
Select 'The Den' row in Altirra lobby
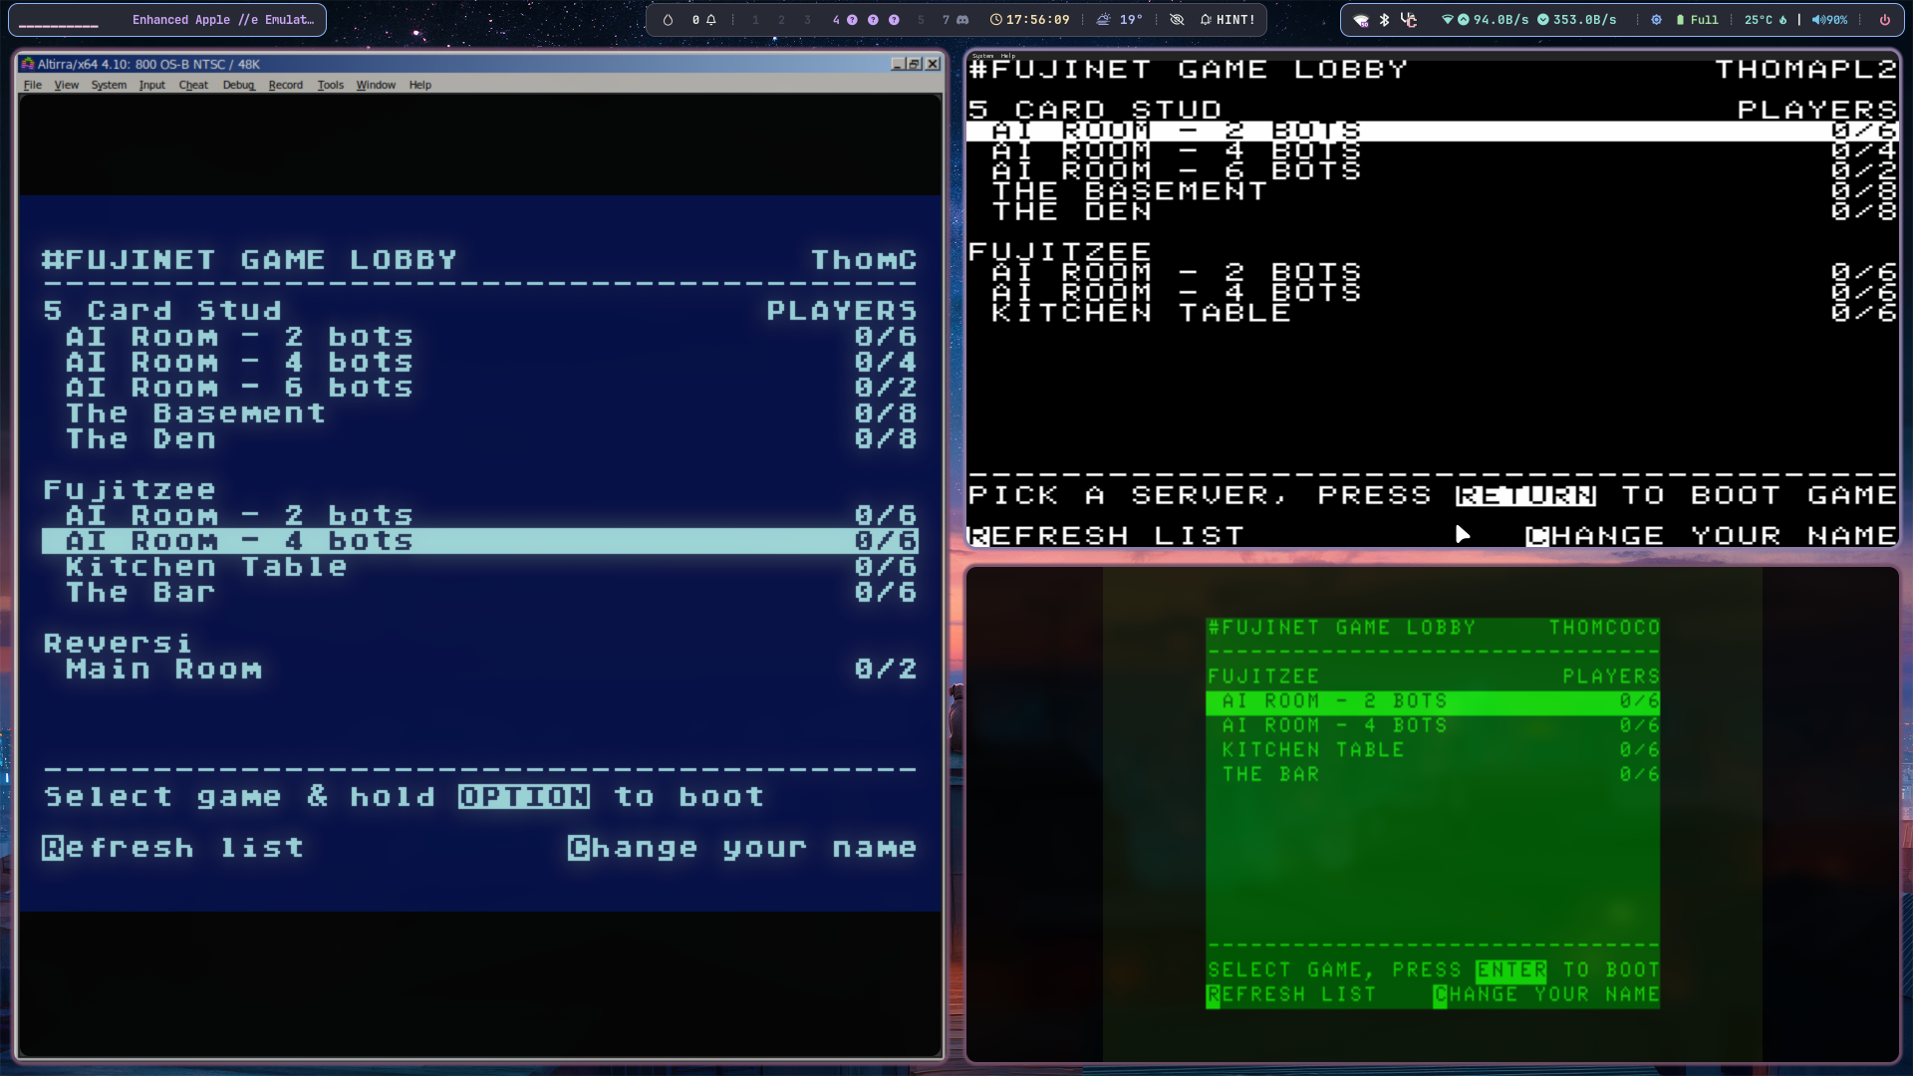479,439
